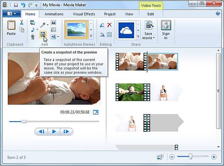Add credits icon
224x166 pixels.
coord(53,37)
